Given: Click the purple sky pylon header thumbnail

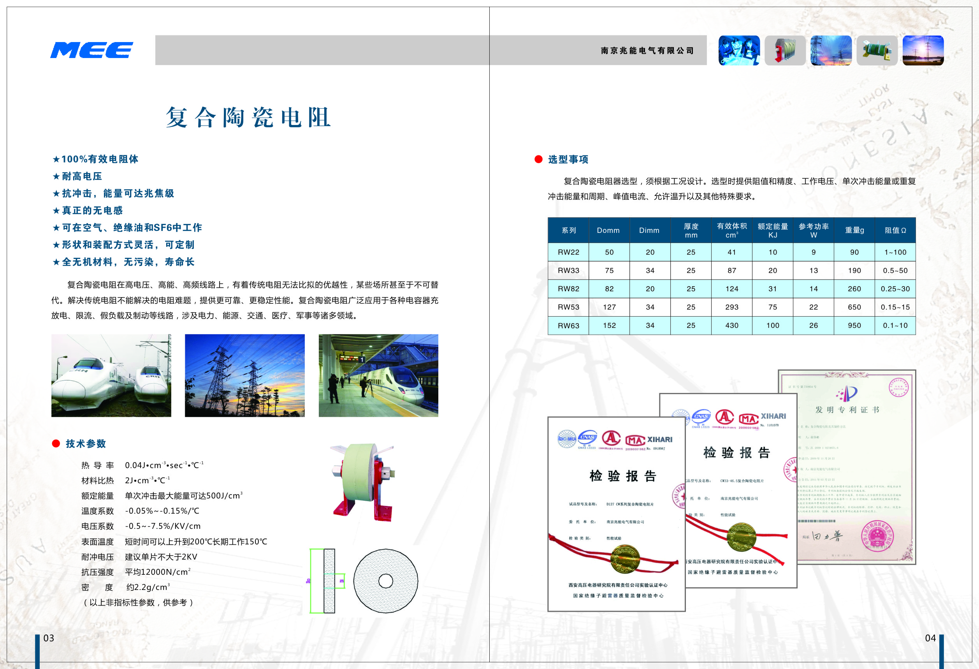Looking at the screenshot, I should tap(923, 51).
